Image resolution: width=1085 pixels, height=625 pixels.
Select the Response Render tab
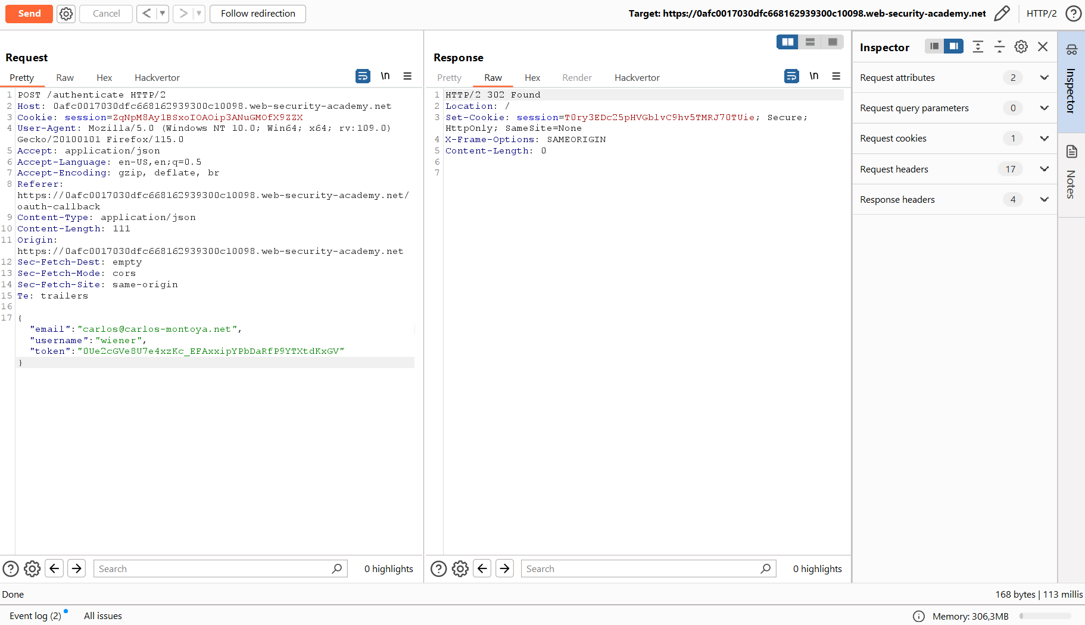577,78
